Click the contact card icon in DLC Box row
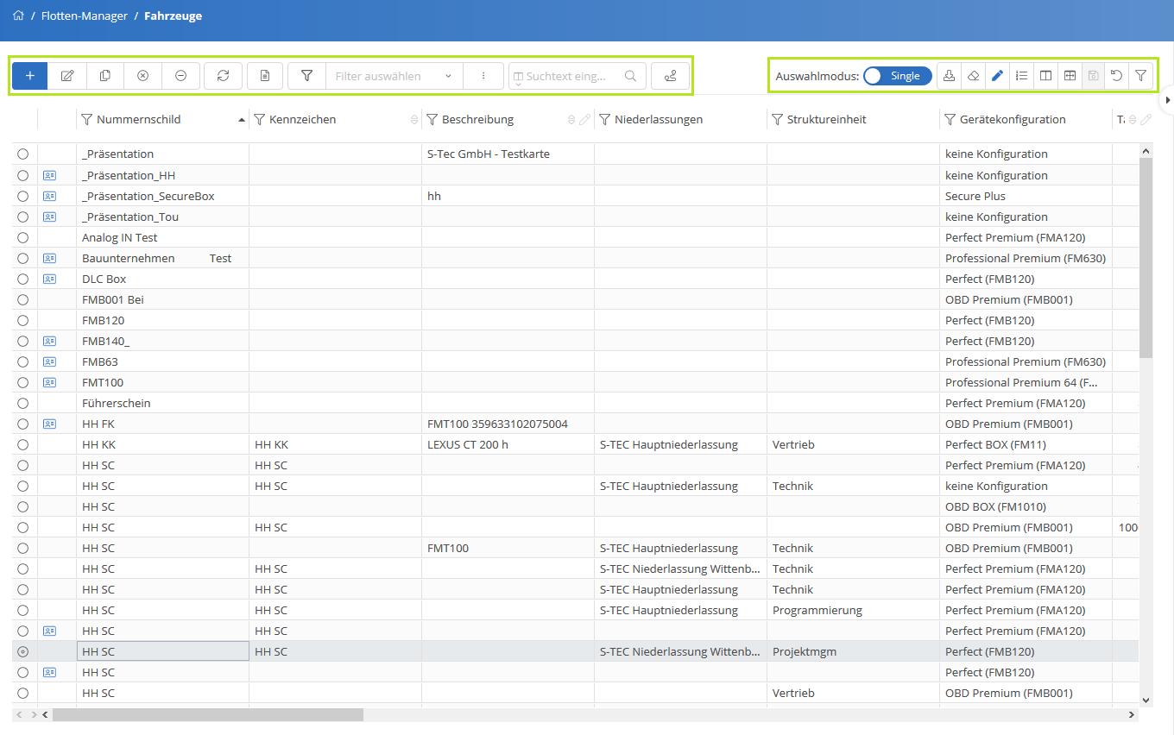Viewport: 1174px width, 735px height. point(49,280)
